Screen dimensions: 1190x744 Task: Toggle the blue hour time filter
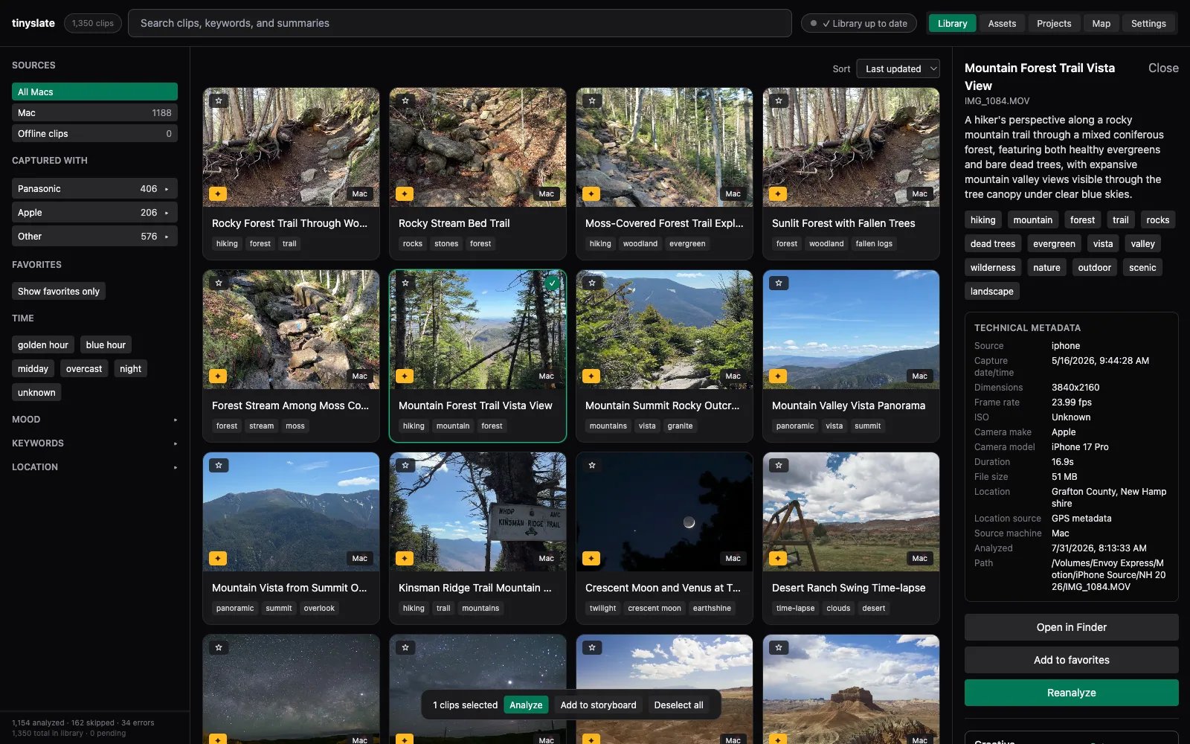point(106,344)
